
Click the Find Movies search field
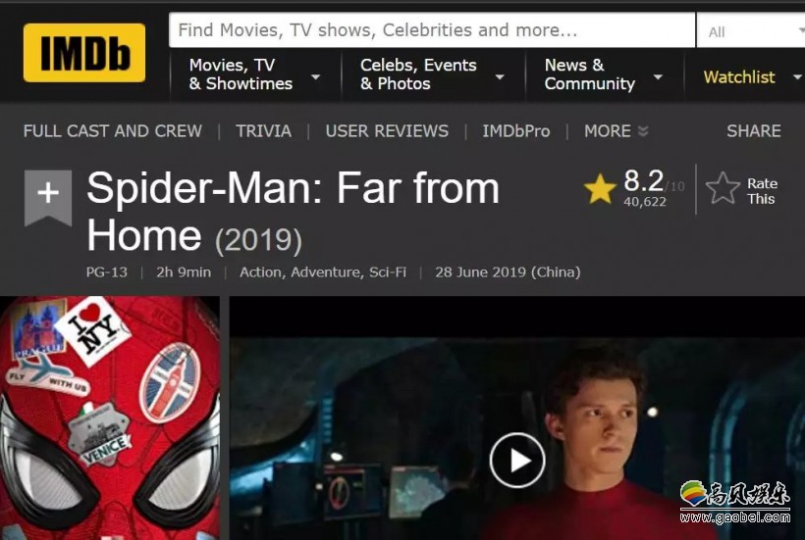[x=432, y=30]
